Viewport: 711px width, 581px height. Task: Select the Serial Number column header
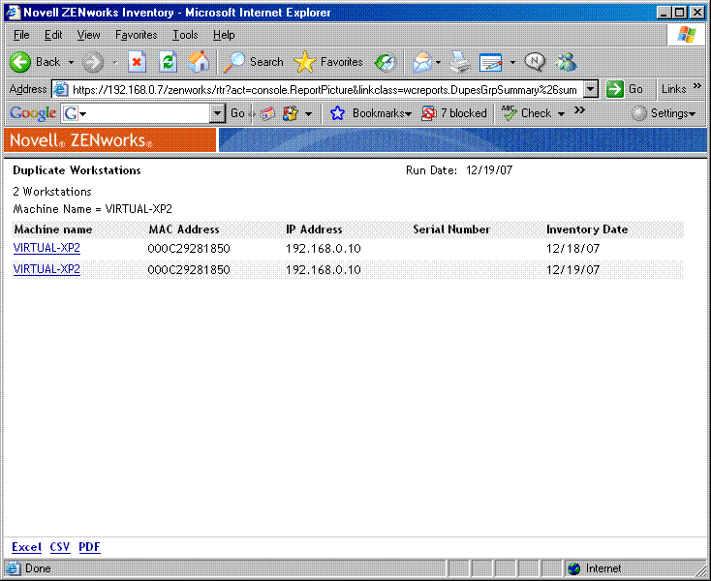pos(451,229)
